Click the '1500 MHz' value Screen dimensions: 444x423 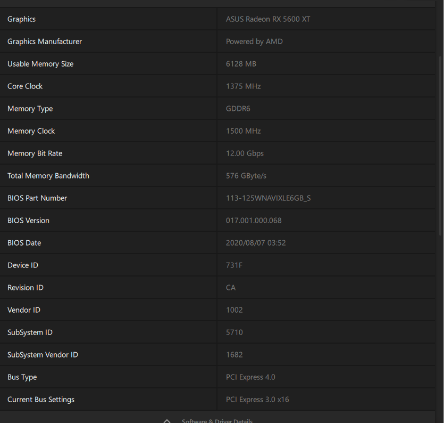point(243,131)
